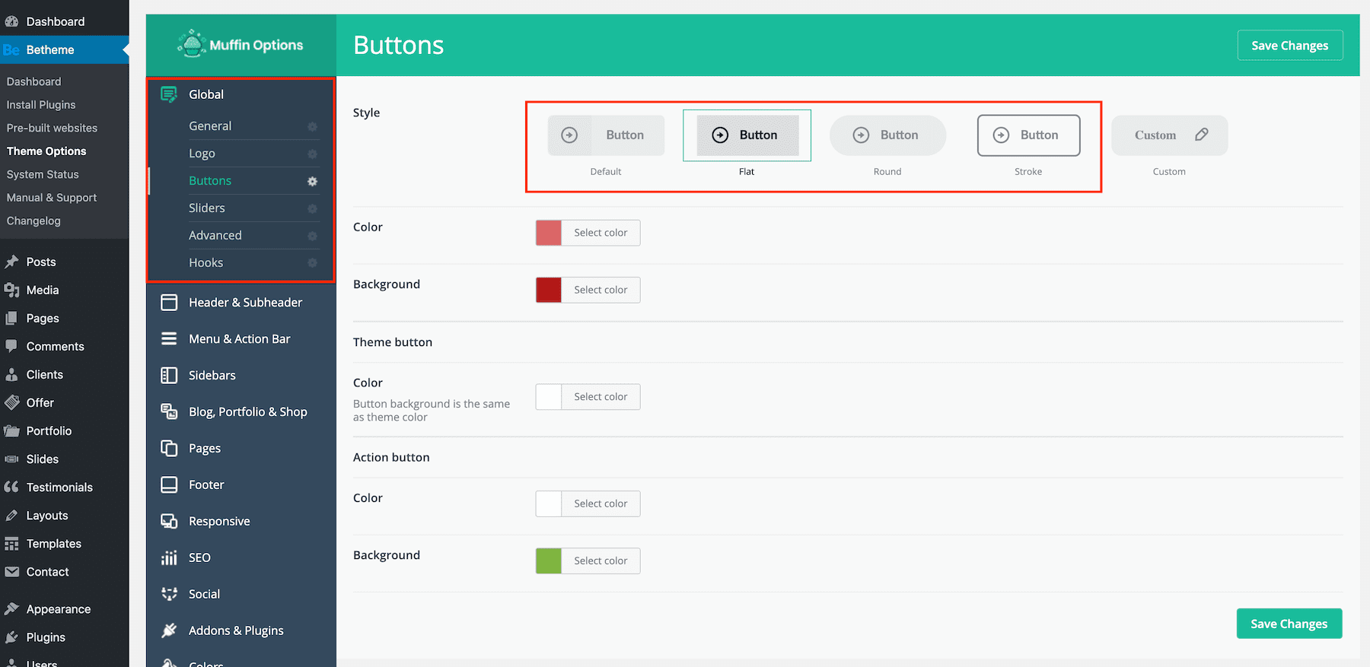Open the Advanced submenu item
Screen dimensions: 1370x667
tap(215, 236)
